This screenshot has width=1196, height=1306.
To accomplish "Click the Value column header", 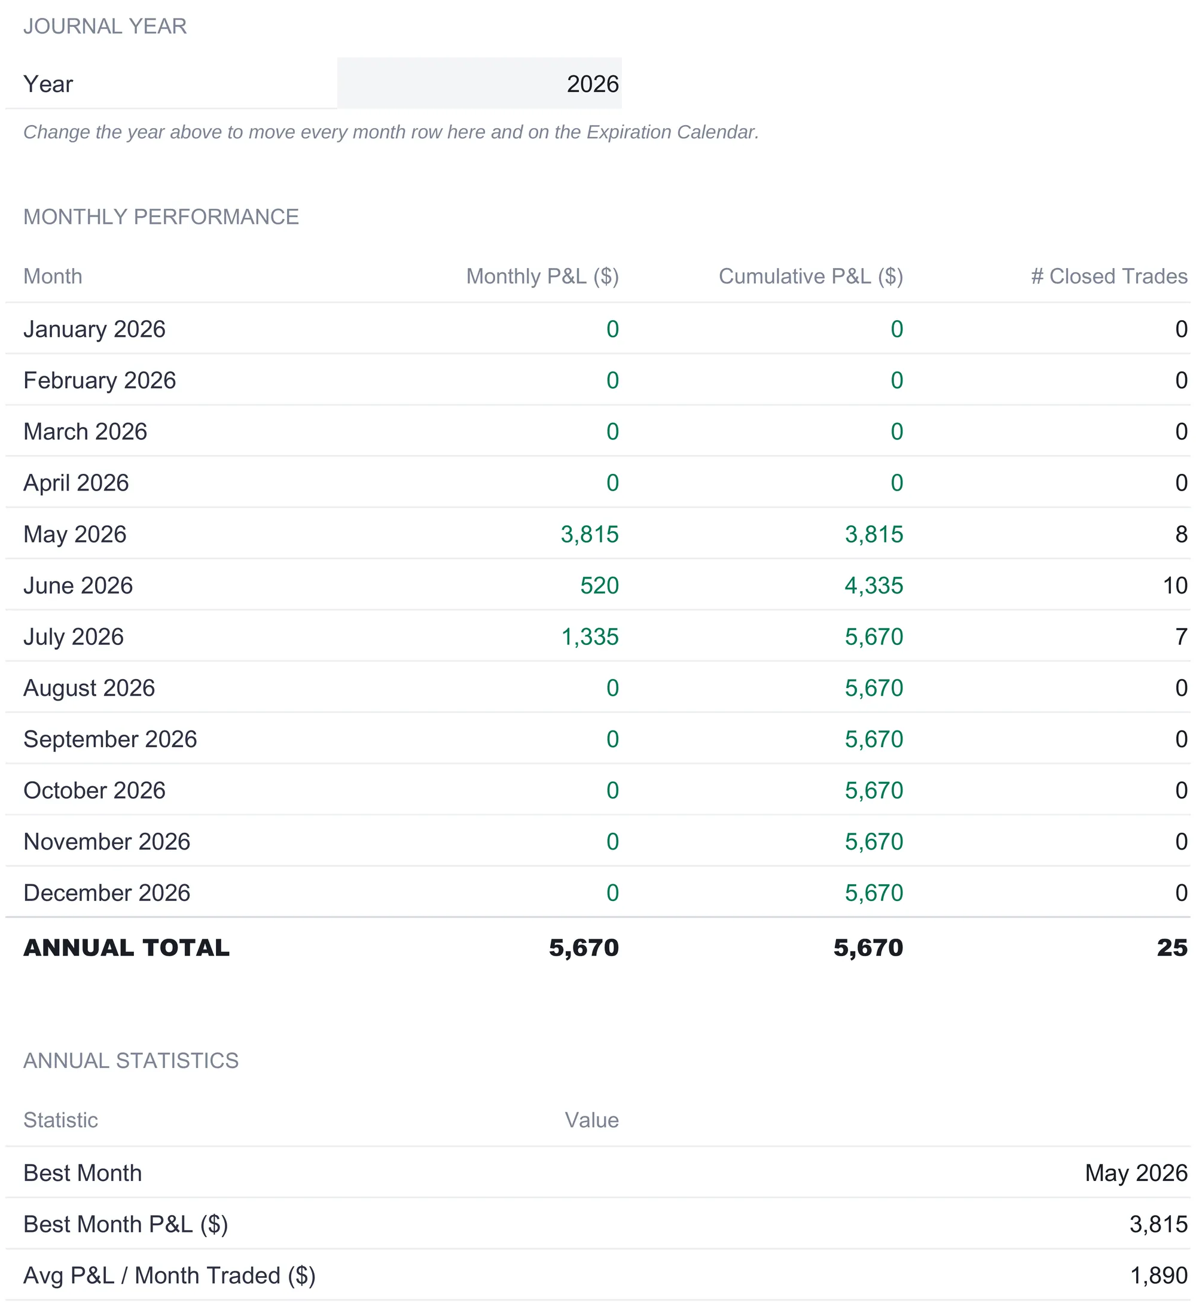I will pos(592,1120).
